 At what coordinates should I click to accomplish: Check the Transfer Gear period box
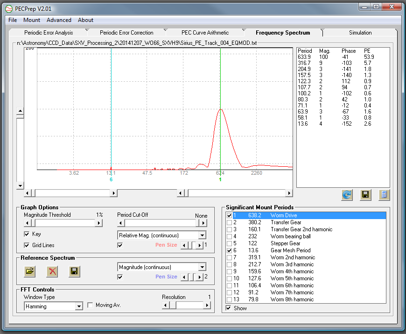(x=229, y=222)
